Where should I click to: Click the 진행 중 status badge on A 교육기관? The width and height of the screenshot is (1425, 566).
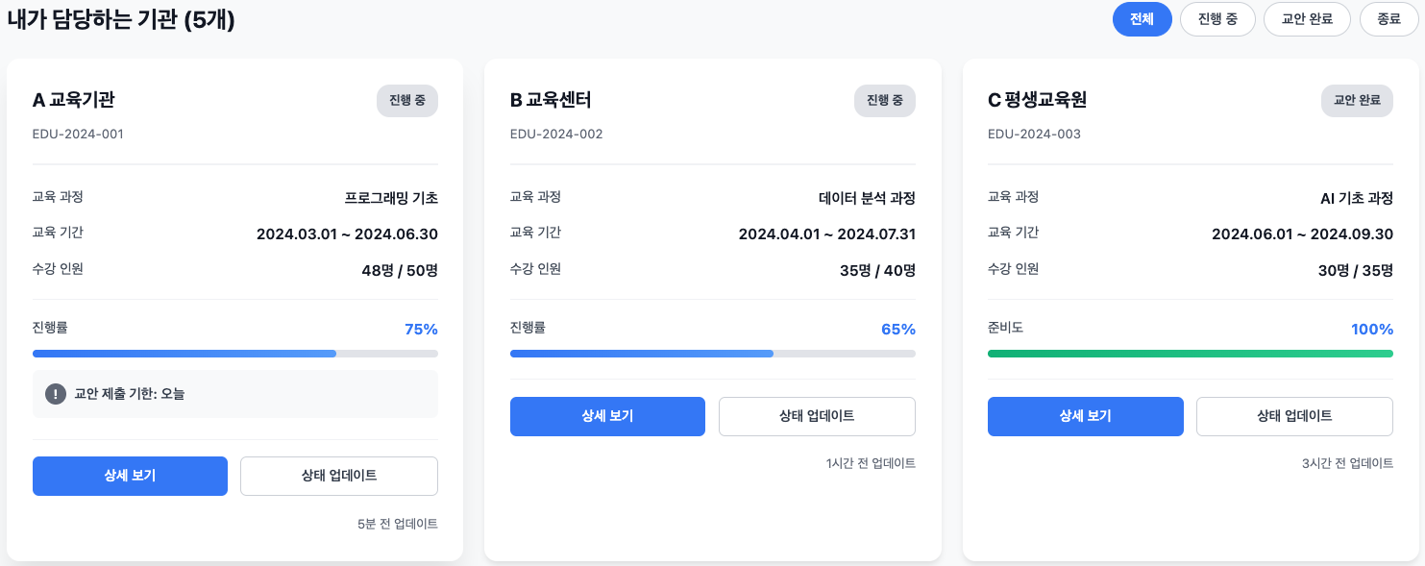coord(406,100)
